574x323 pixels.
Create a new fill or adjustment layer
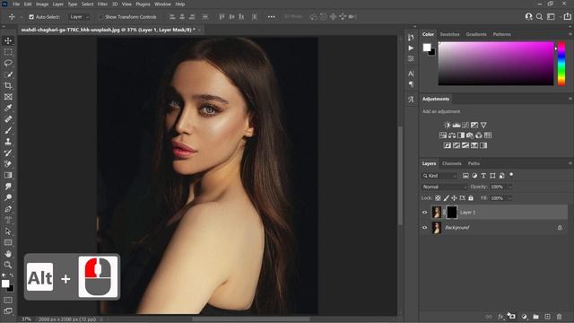pos(524,317)
